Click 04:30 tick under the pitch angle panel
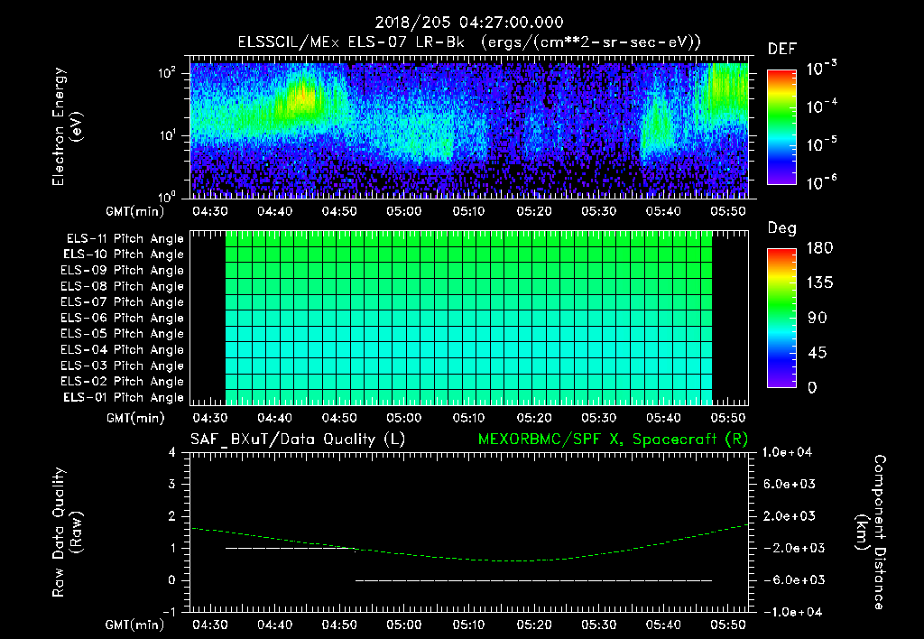Viewport: 924px width, 639px height. coord(209,418)
